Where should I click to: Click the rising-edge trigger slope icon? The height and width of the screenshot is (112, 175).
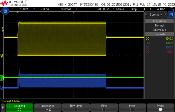click(x=145, y=9)
